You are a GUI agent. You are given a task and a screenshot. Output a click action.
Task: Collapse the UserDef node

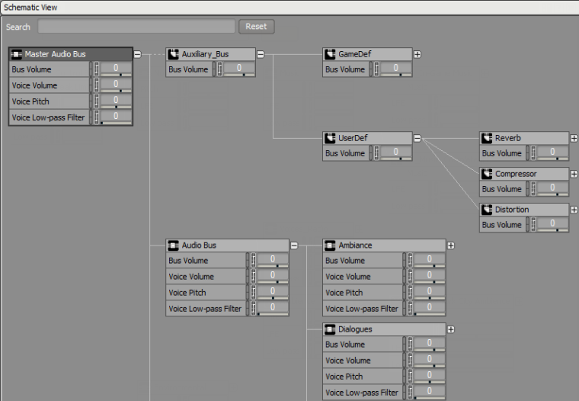[417, 138]
